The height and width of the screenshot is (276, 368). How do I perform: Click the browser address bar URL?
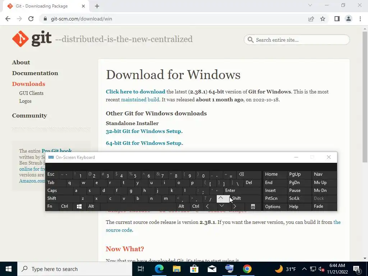point(82,19)
